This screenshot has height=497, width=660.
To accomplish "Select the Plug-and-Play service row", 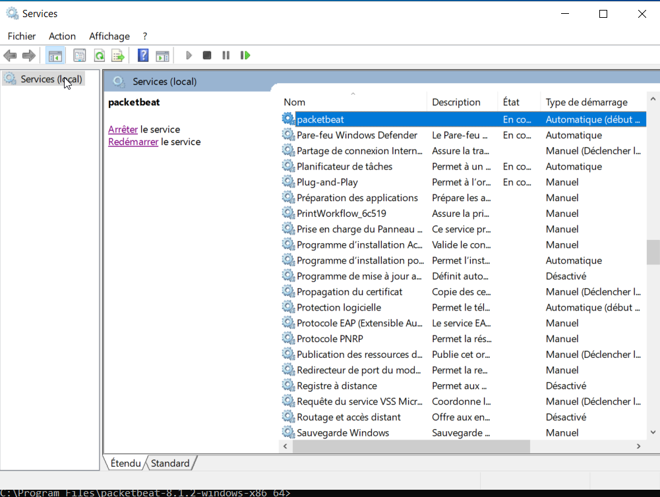I will click(x=327, y=182).
